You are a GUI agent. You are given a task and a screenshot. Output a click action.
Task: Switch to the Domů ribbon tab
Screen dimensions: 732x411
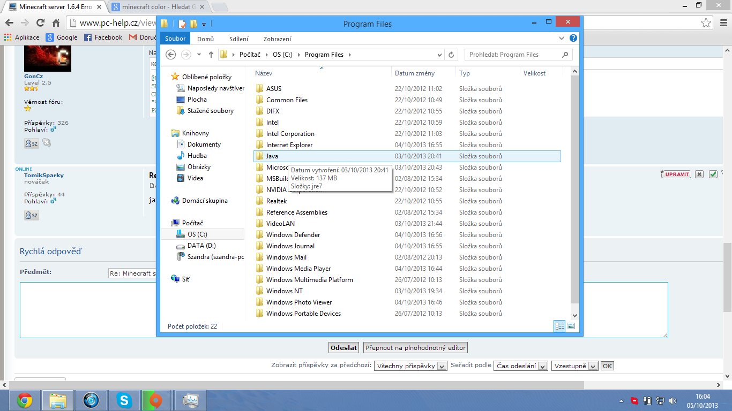pyautogui.click(x=205, y=39)
